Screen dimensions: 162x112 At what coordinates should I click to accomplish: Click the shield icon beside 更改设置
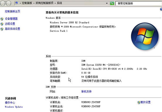[x=139, y=102]
